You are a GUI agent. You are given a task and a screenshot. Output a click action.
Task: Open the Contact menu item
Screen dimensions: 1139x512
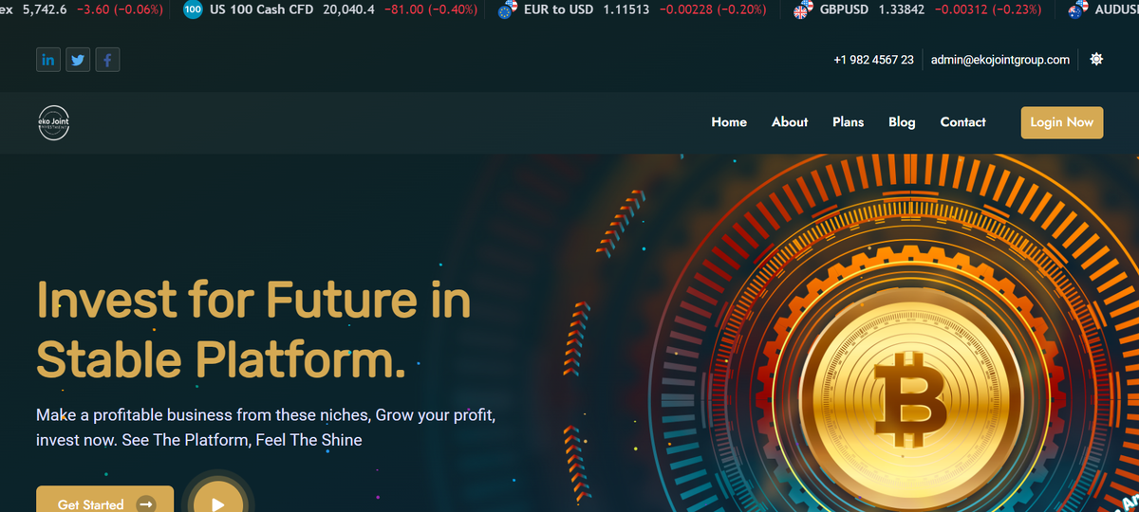[962, 122]
